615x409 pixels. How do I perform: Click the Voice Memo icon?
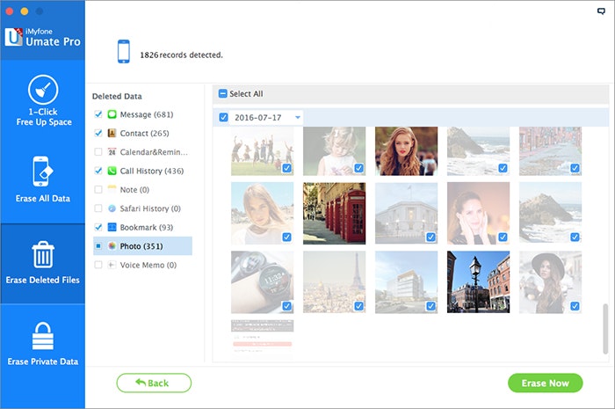pos(112,265)
